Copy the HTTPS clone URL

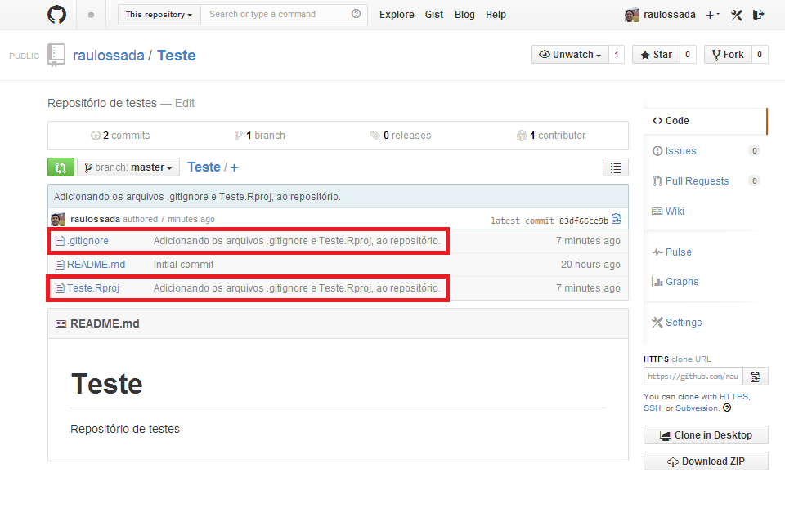point(756,377)
